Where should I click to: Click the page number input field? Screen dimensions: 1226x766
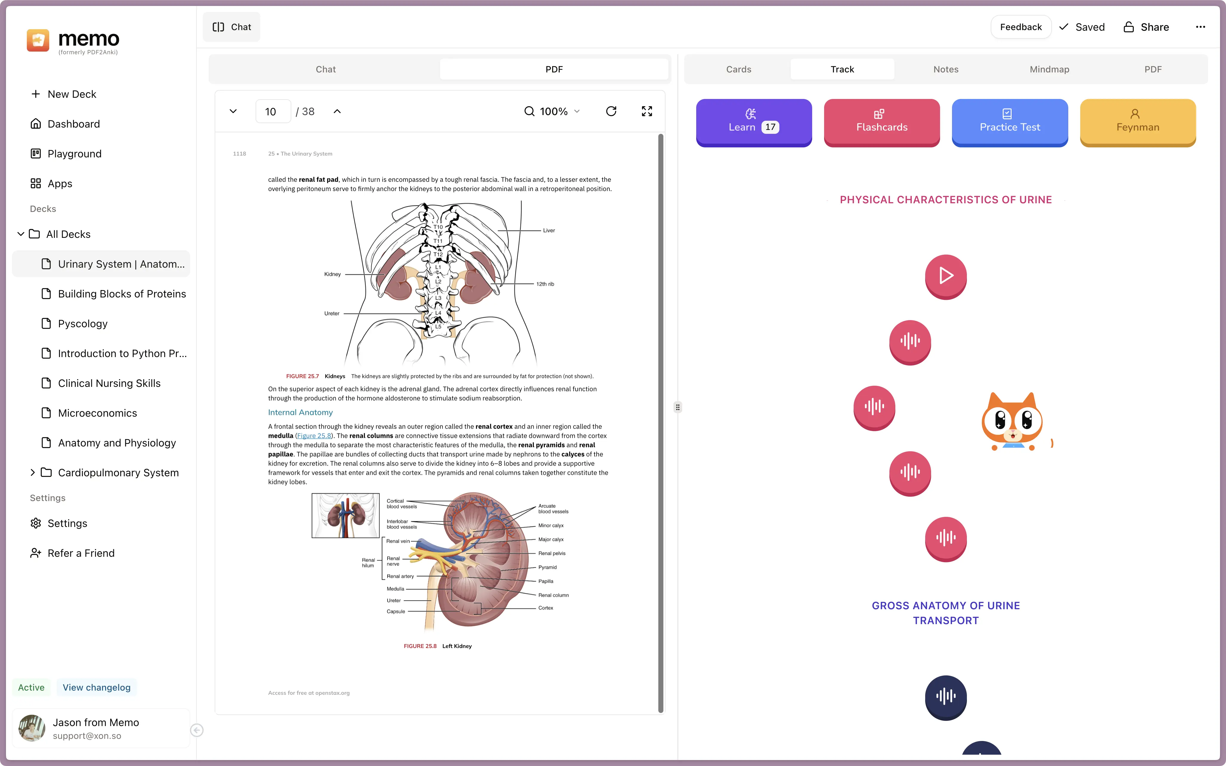point(273,111)
